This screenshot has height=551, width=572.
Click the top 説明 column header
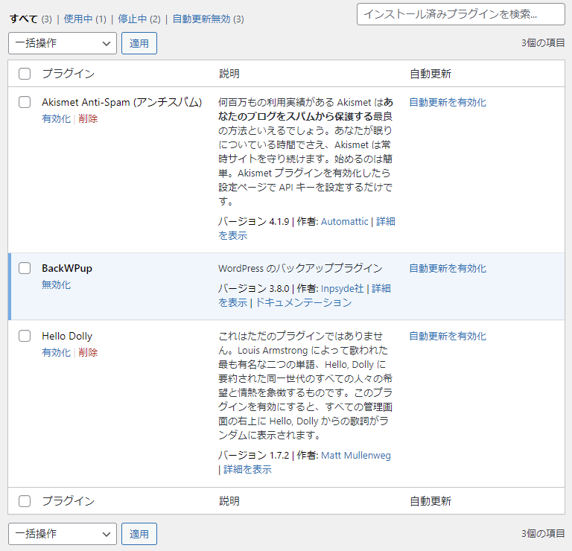(x=229, y=74)
